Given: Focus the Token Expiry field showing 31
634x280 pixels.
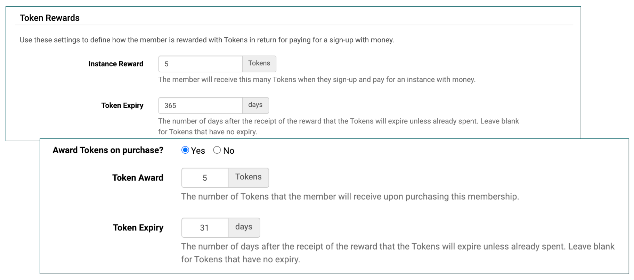Looking at the screenshot, I should (205, 228).
